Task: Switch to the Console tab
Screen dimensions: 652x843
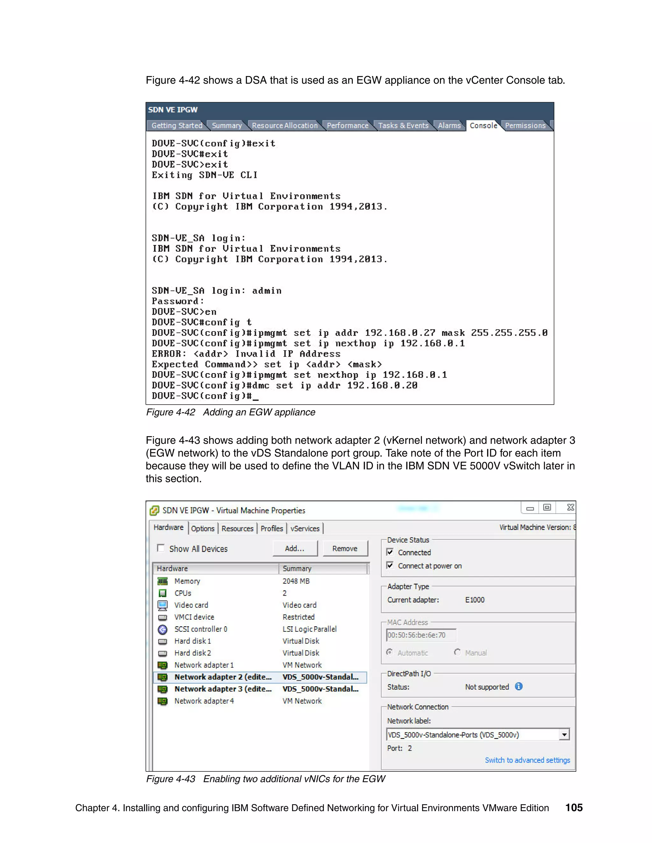Action: (x=484, y=125)
